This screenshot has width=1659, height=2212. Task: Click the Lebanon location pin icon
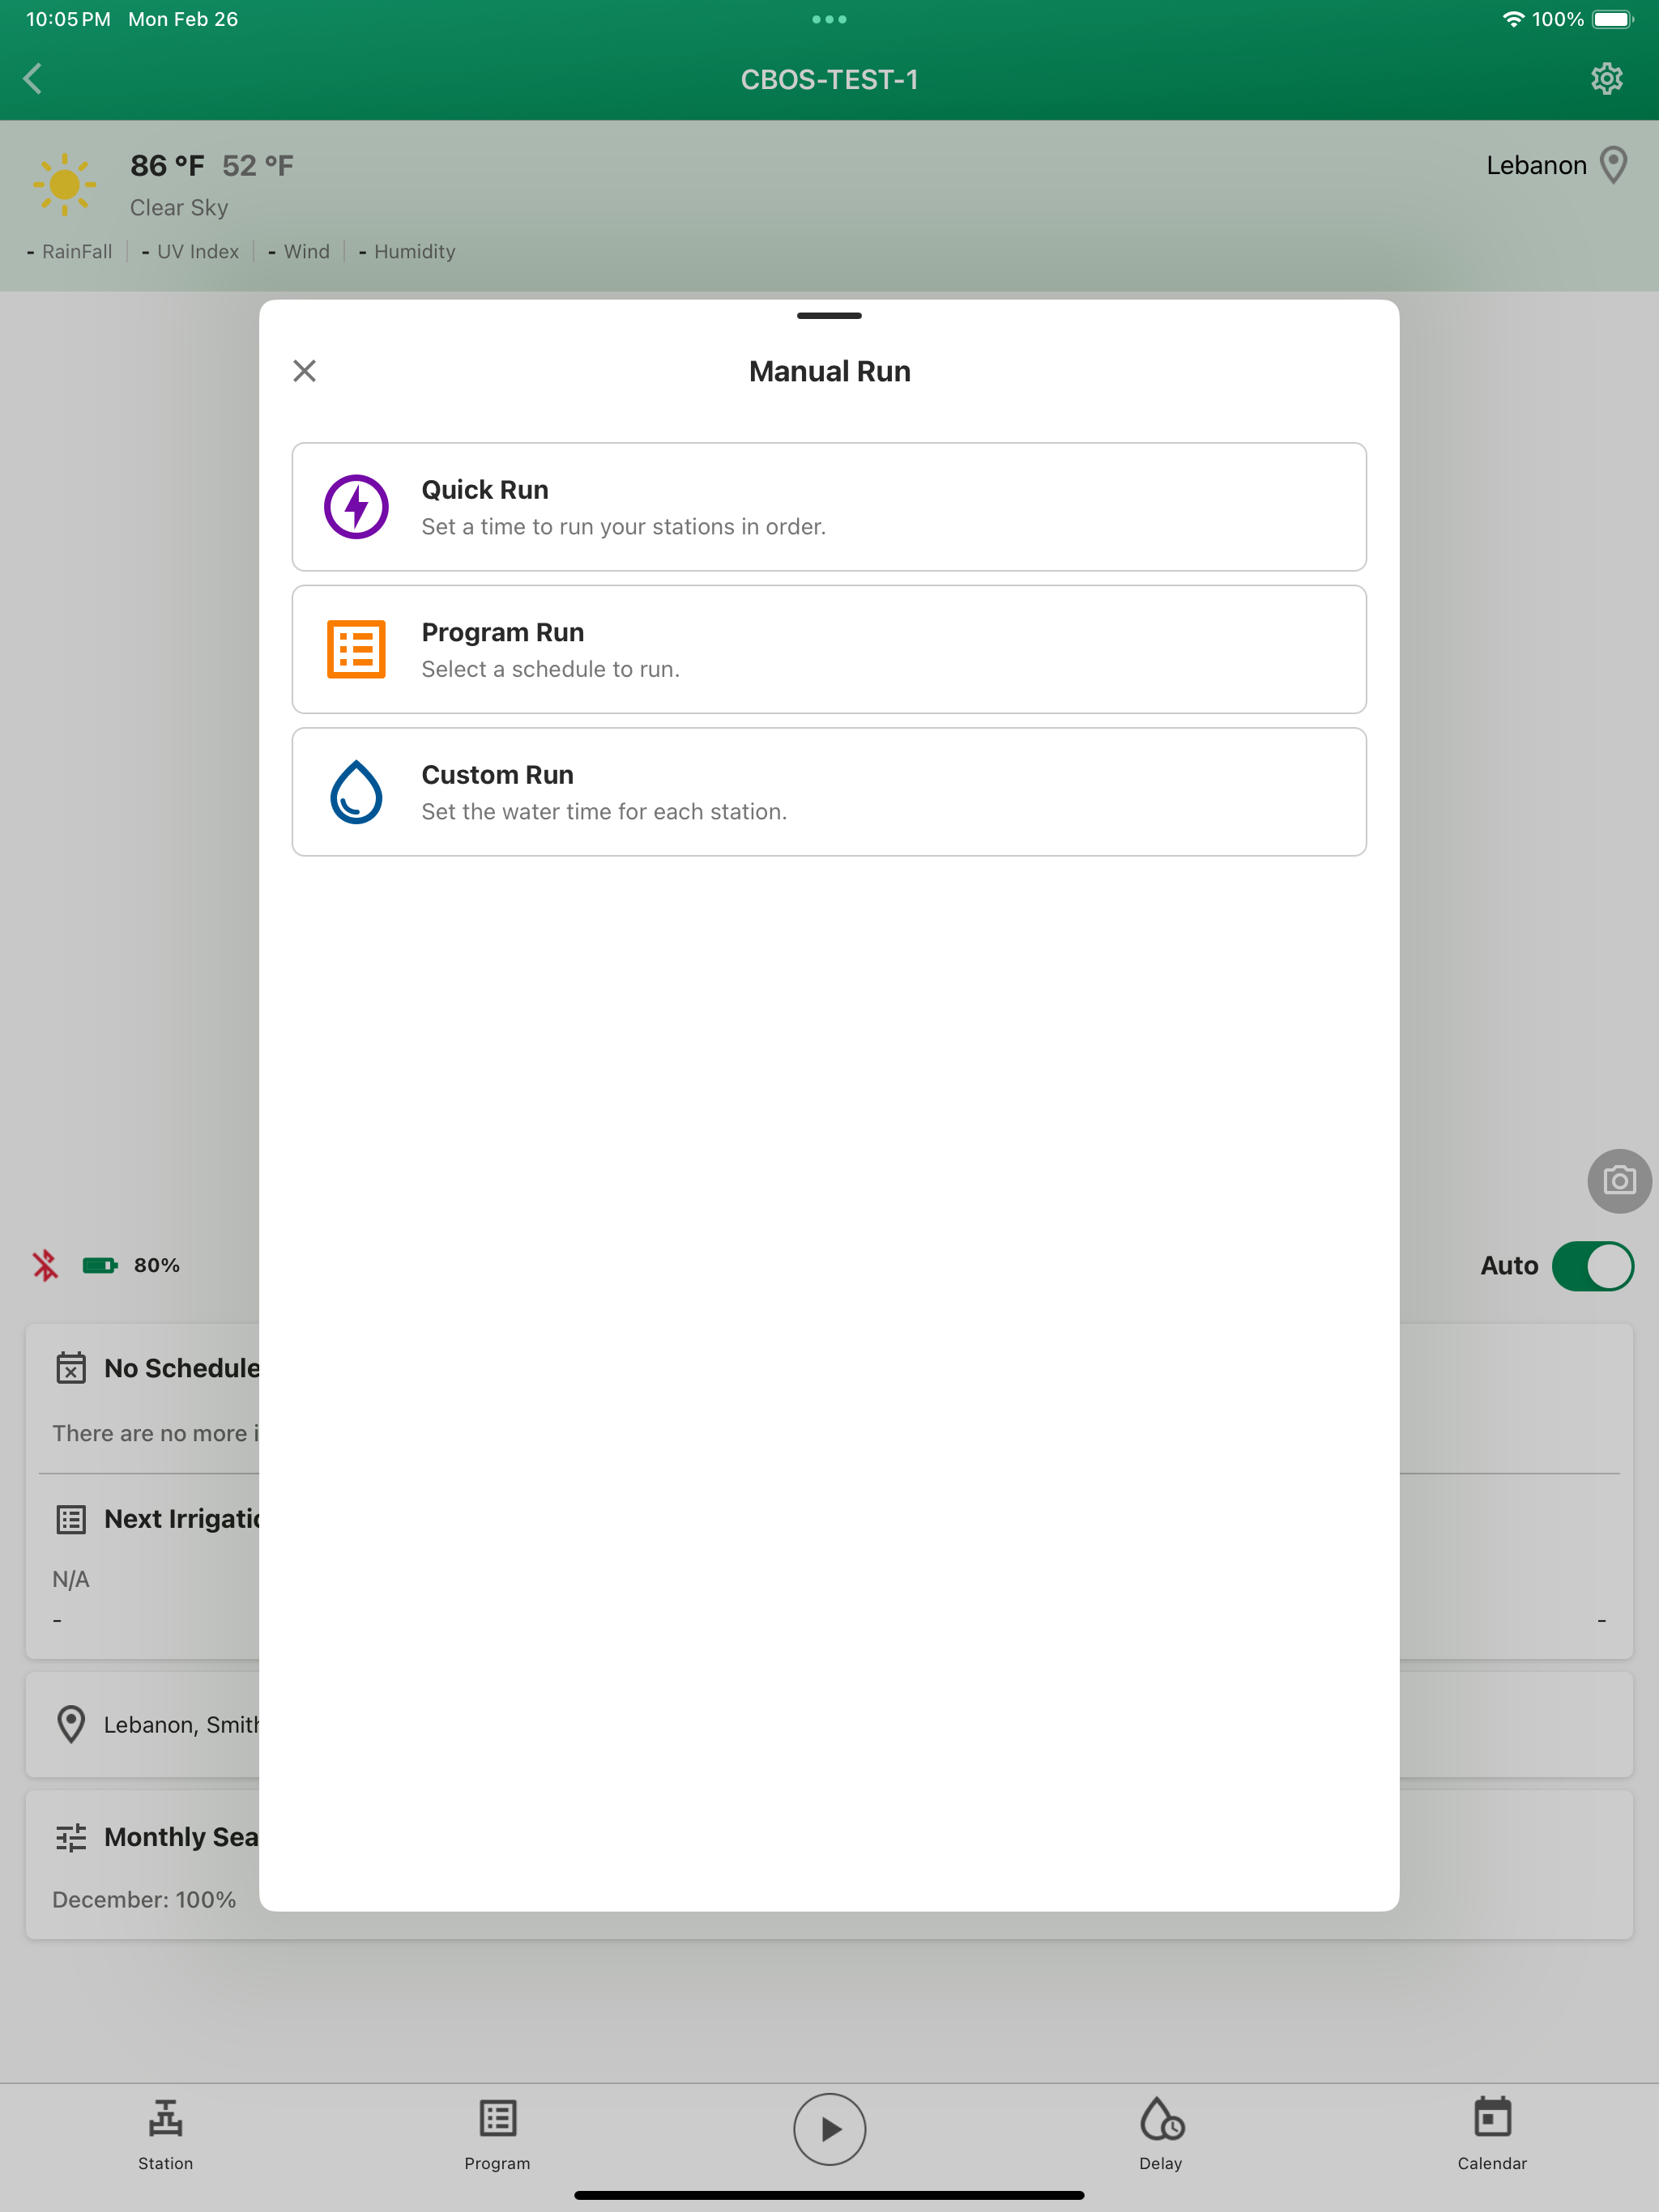pos(1613,165)
